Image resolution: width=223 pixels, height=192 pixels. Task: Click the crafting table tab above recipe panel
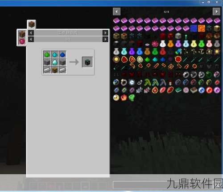31,24
